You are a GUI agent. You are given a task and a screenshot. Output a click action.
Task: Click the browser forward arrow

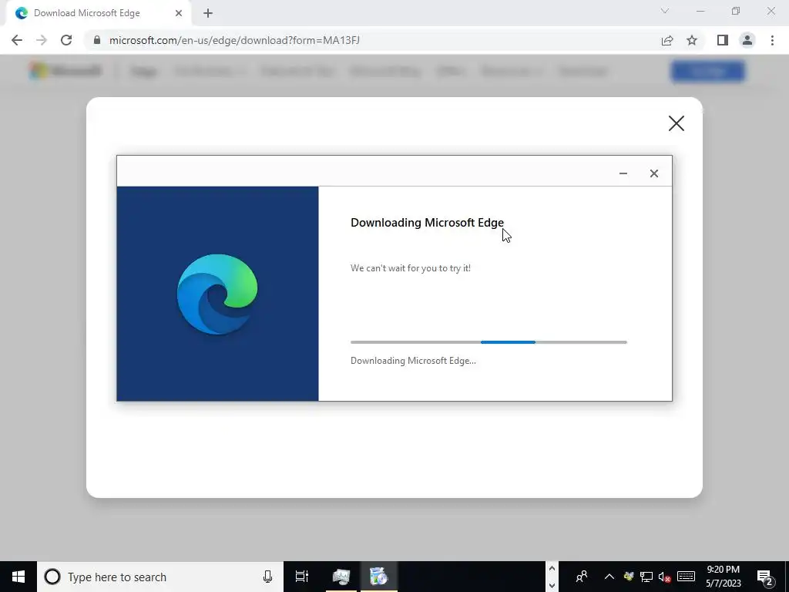coord(42,40)
